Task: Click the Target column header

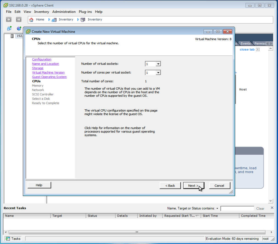Action: click(68, 216)
